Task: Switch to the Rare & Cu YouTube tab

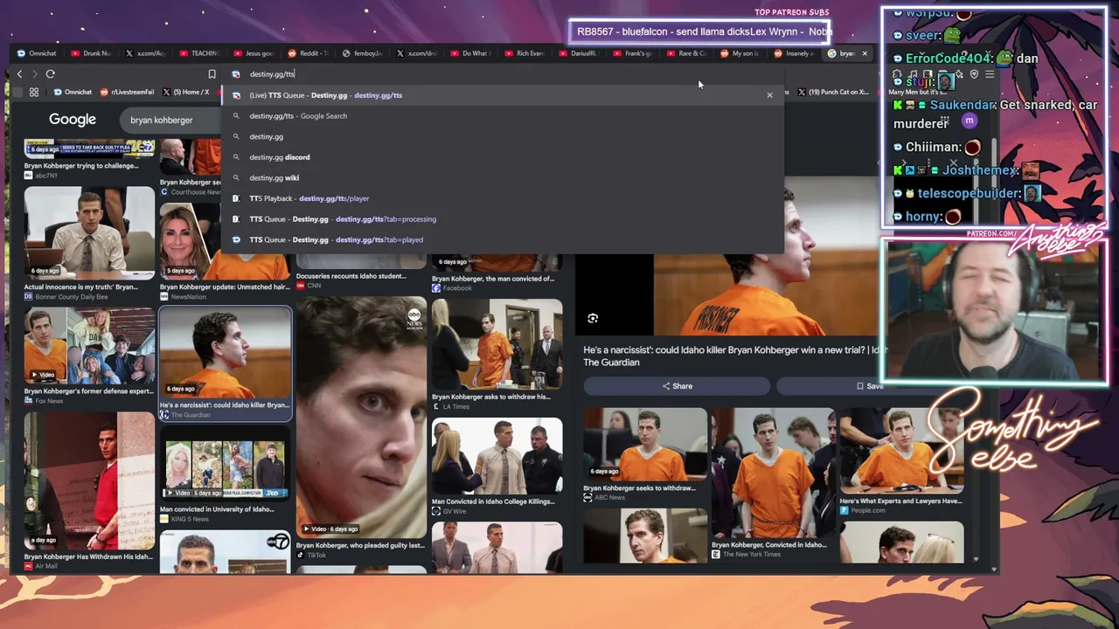Action: (x=688, y=53)
